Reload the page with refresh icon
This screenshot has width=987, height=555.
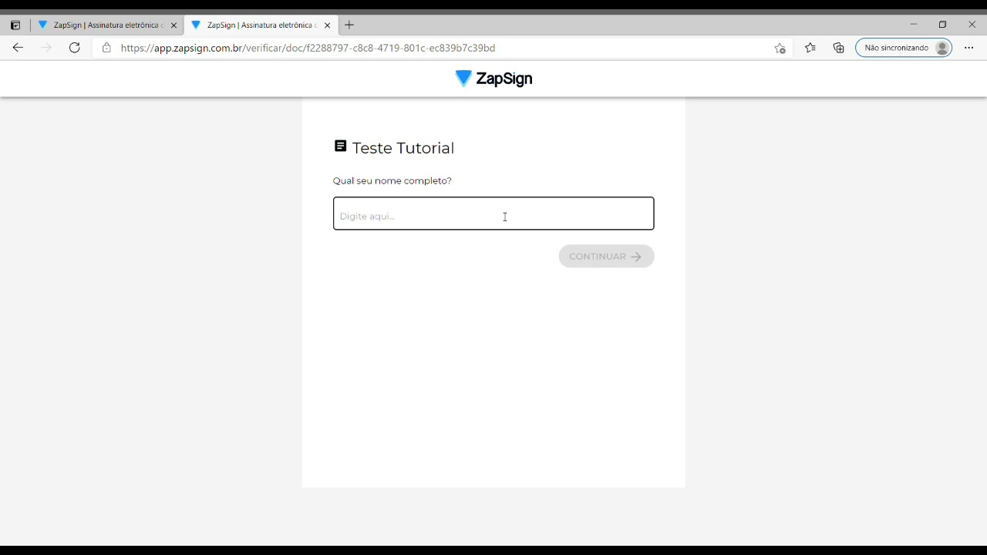pyautogui.click(x=74, y=48)
